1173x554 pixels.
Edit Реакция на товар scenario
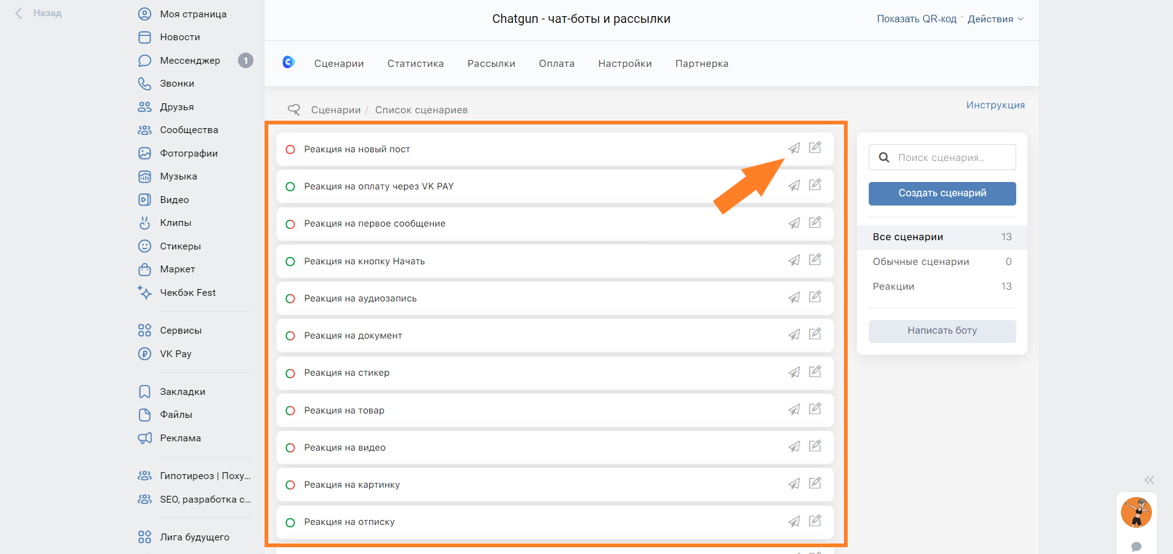(x=815, y=409)
